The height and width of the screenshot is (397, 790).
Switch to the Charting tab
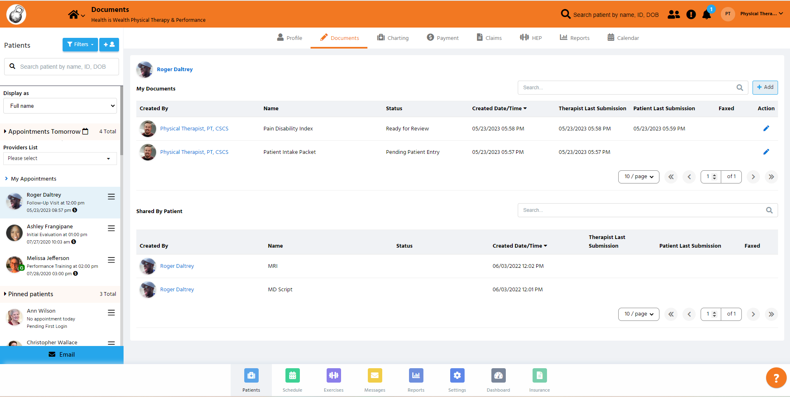pos(393,38)
